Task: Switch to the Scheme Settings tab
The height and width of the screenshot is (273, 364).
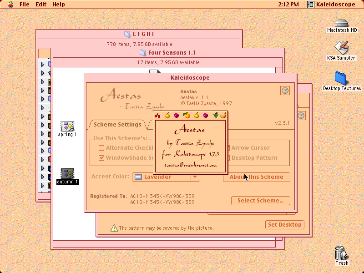Action: (117, 125)
